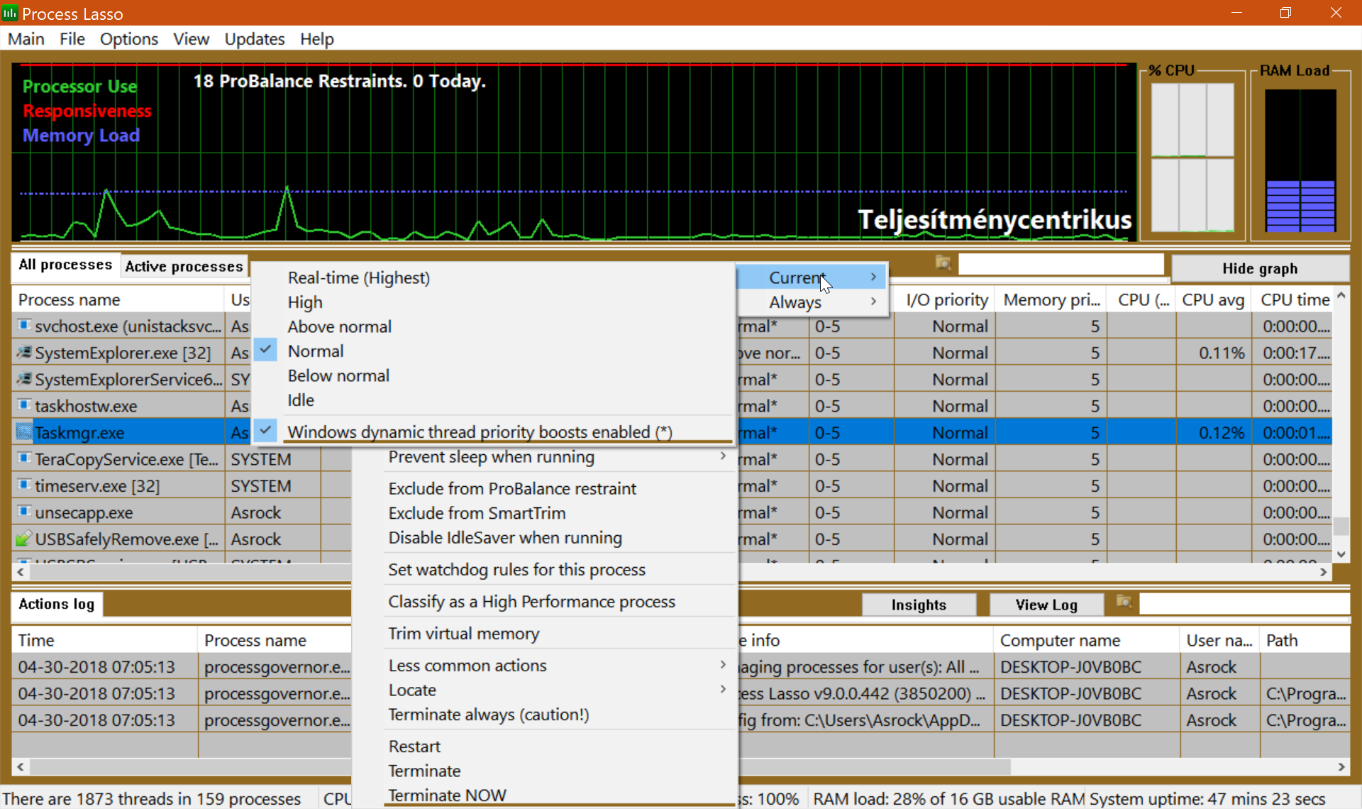Click the process list vertical scrollbar thumb
Screen dimensions: 1362x809
click(x=1341, y=527)
